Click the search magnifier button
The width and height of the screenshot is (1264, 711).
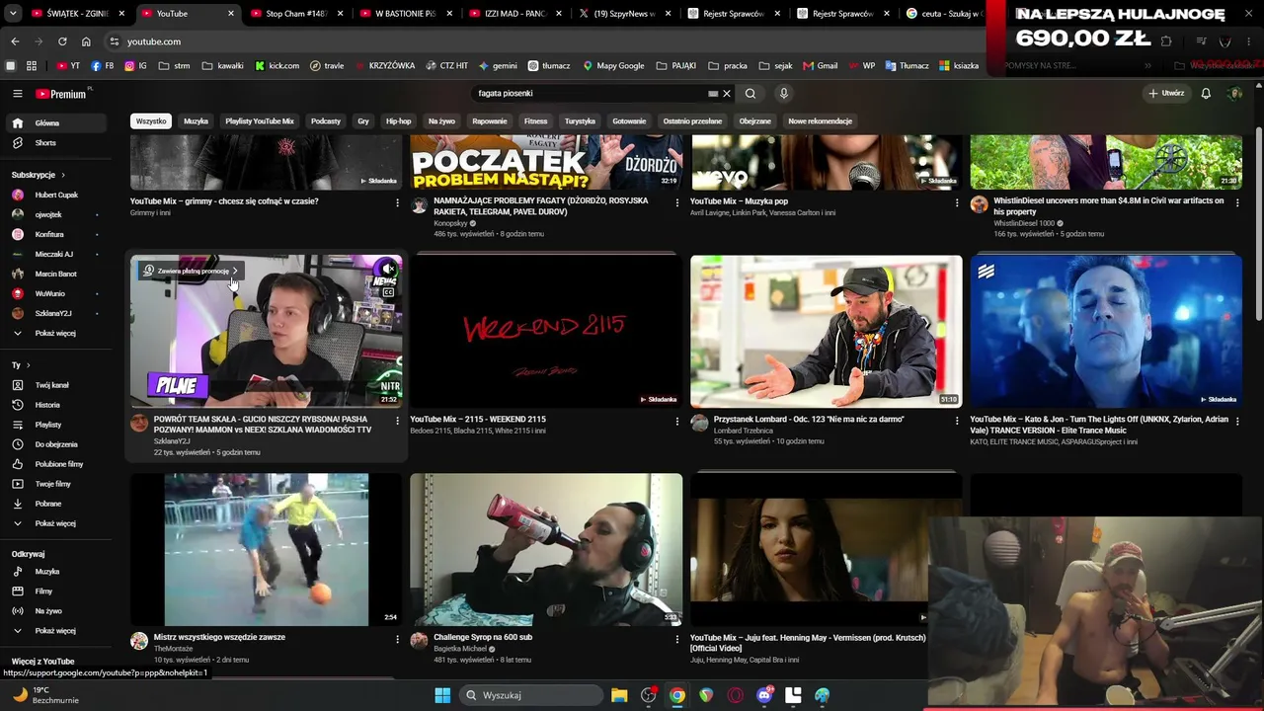click(x=750, y=94)
